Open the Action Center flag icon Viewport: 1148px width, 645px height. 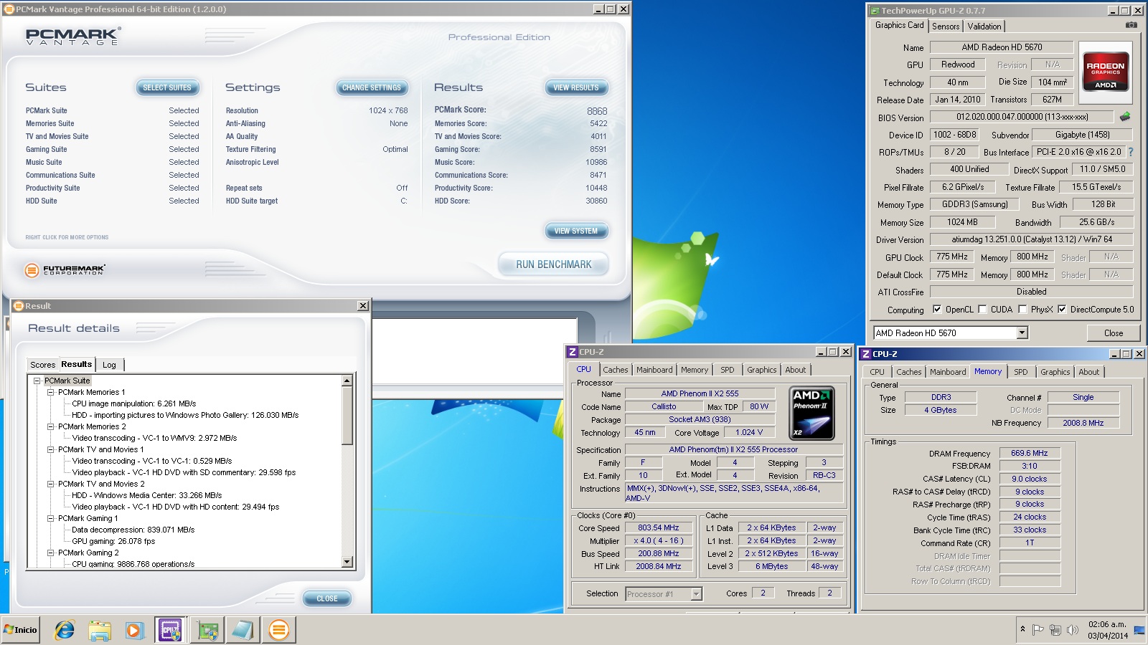pos(1038,630)
